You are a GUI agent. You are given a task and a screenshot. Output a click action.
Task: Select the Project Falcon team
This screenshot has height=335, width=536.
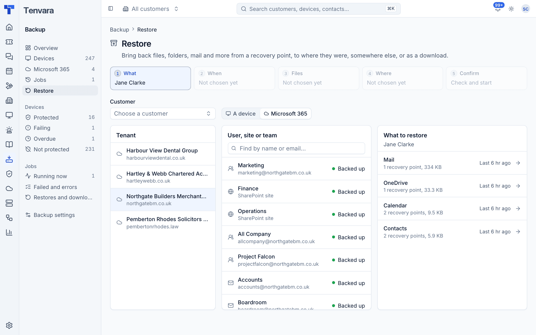pos(296,260)
